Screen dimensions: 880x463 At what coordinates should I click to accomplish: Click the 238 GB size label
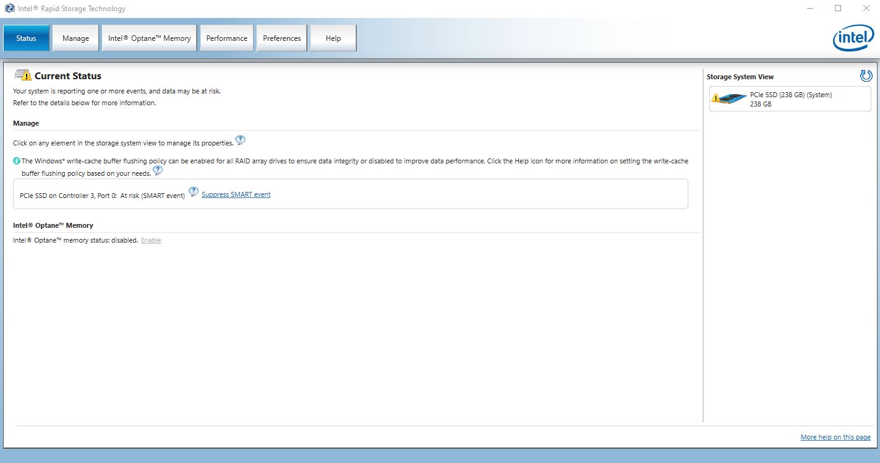(761, 104)
